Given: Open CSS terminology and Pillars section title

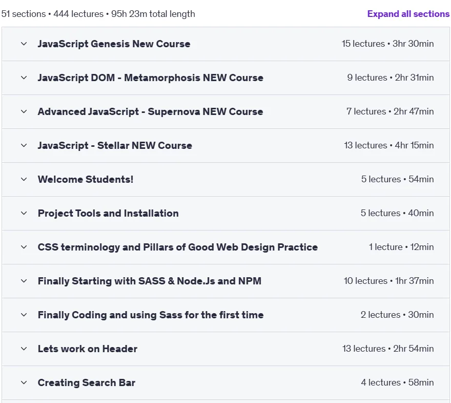Looking at the screenshot, I should [178, 247].
